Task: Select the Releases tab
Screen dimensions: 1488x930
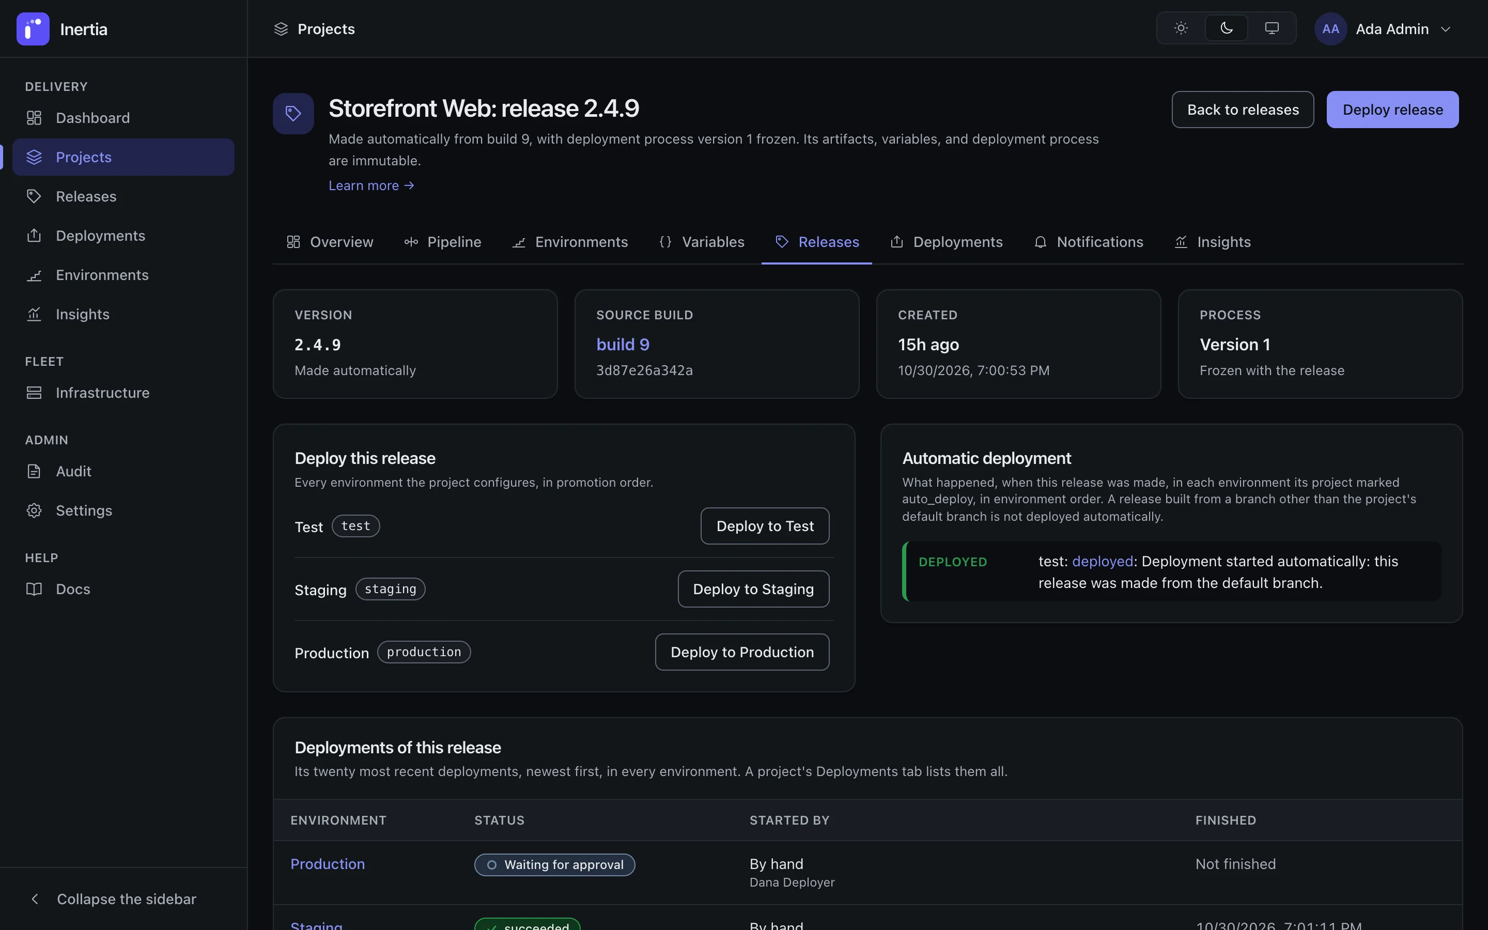Action: pos(817,242)
